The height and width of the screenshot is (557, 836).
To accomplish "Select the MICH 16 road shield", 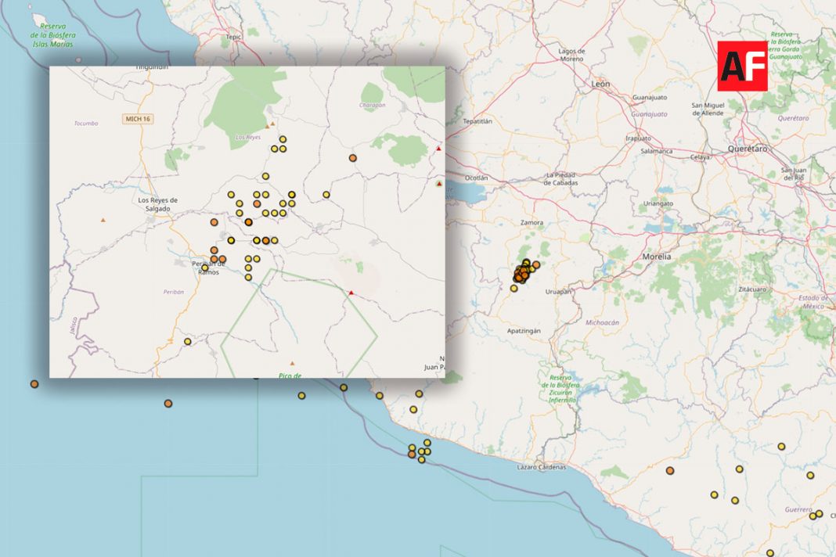I will pos(138,119).
